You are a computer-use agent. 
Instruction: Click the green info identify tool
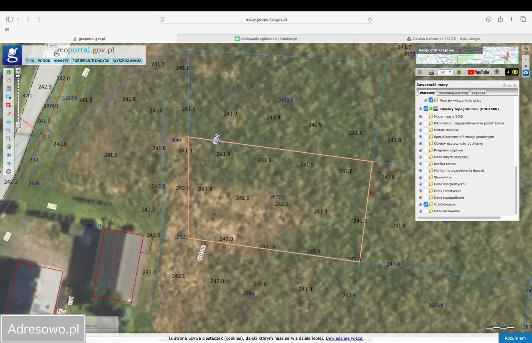pyautogui.click(x=8, y=72)
